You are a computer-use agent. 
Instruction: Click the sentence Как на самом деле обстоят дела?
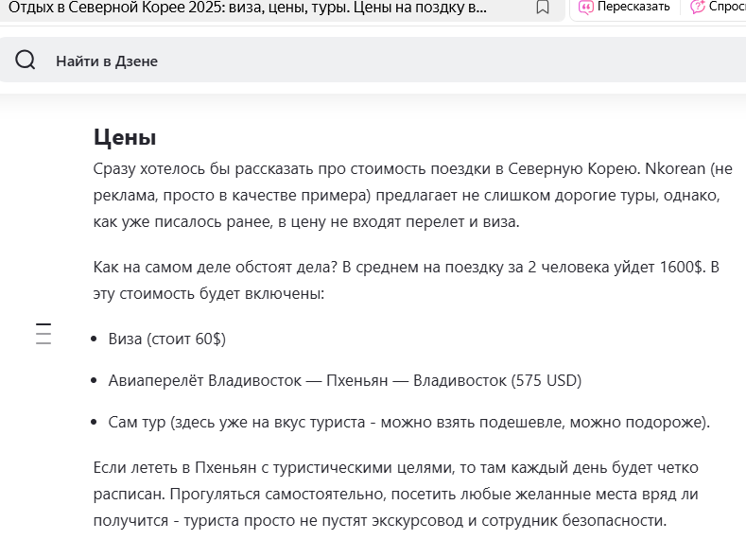point(215,267)
